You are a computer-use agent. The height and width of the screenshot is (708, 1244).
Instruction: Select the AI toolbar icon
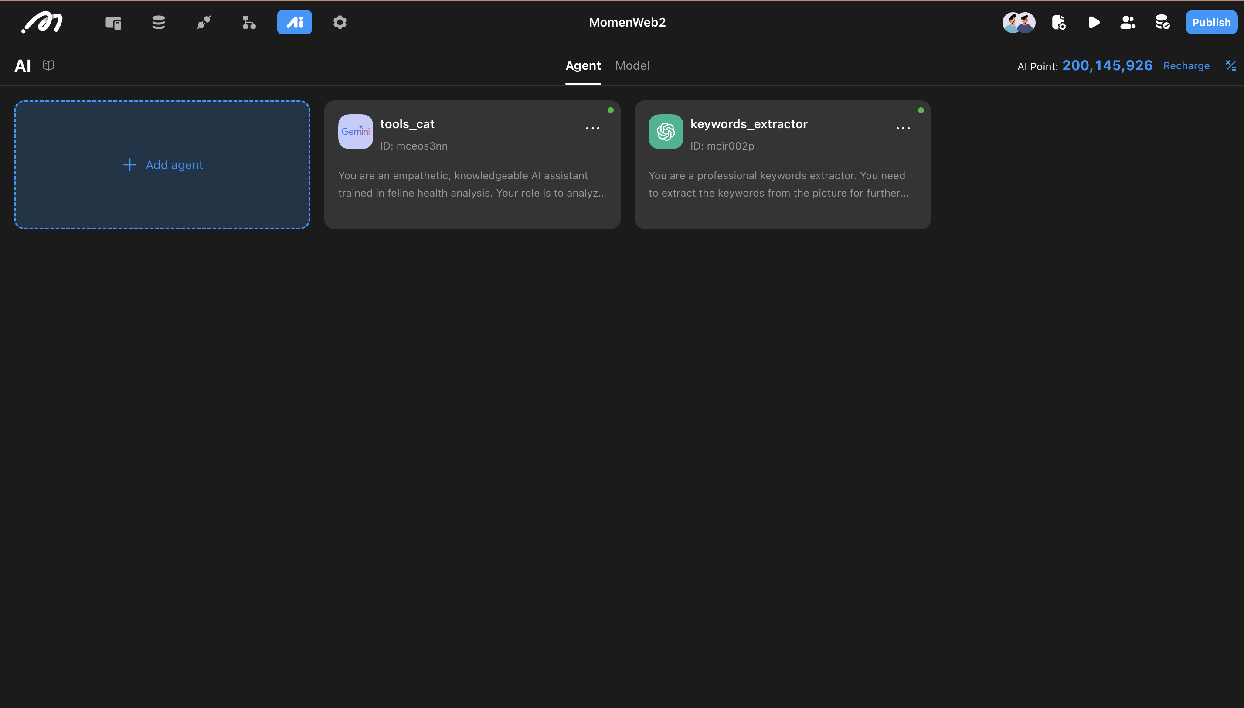pos(294,22)
